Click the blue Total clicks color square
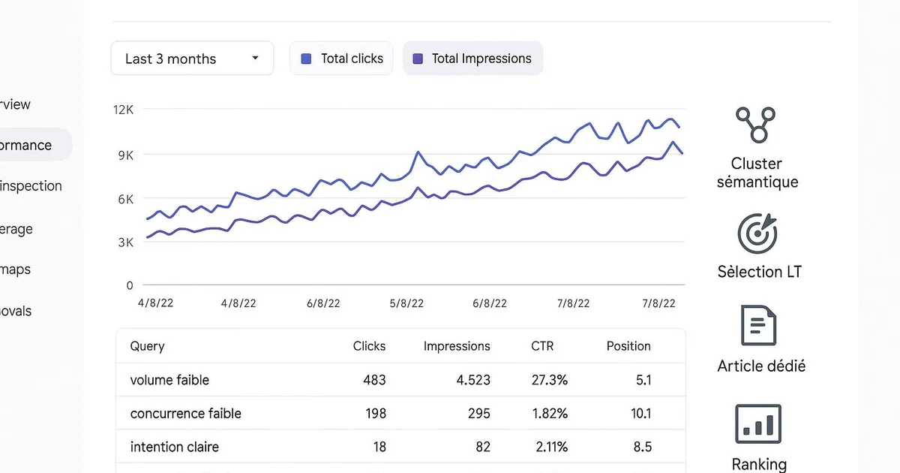900x473 pixels. click(306, 59)
